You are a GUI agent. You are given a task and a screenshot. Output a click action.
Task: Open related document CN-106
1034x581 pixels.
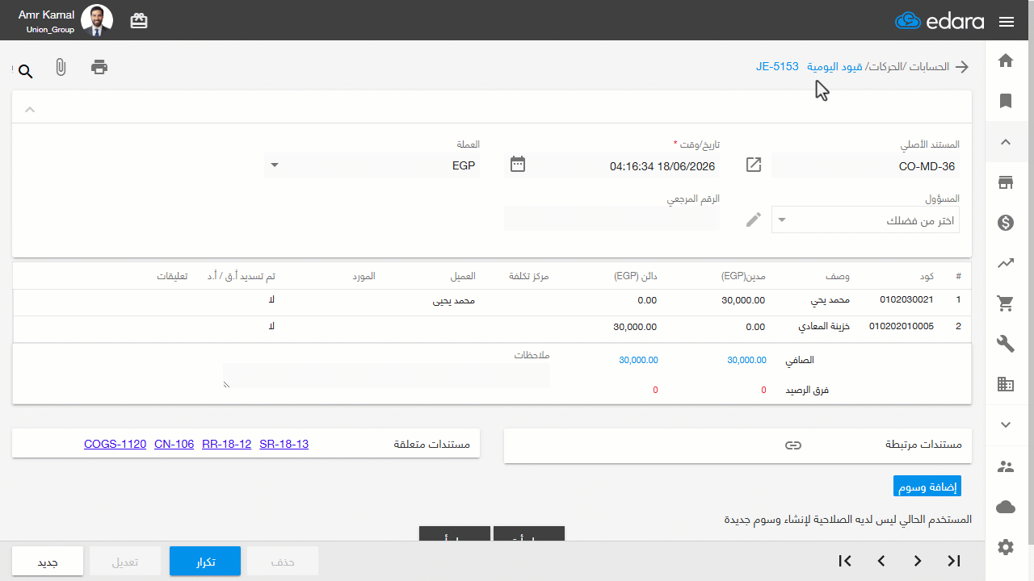(174, 444)
